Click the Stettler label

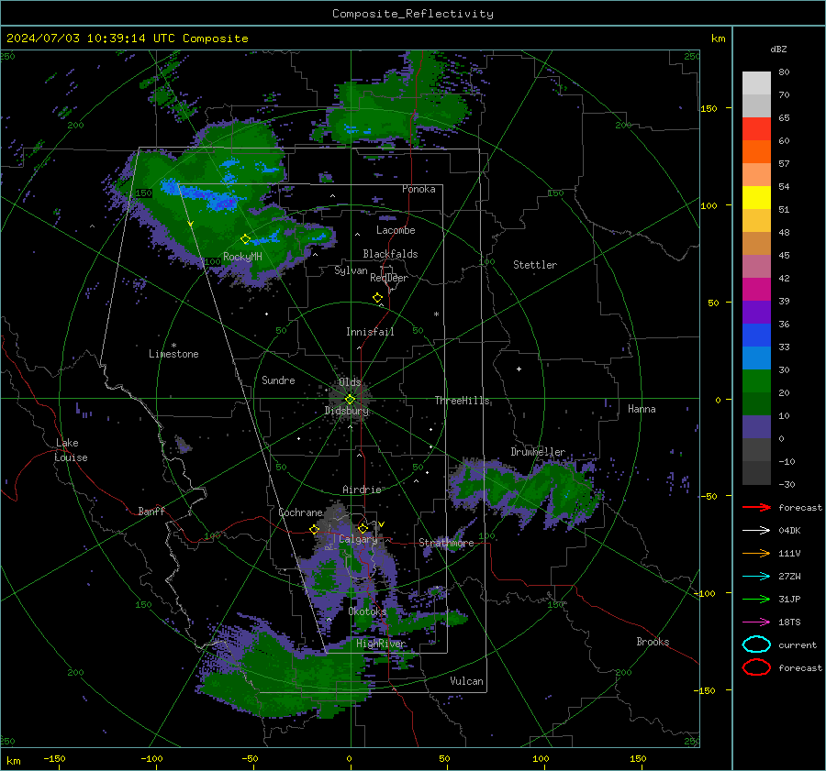coord(535,265)
